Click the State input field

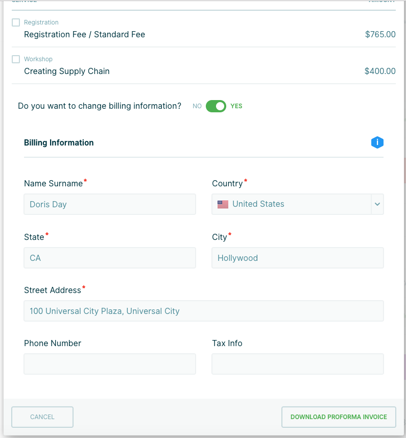point(110,258)
